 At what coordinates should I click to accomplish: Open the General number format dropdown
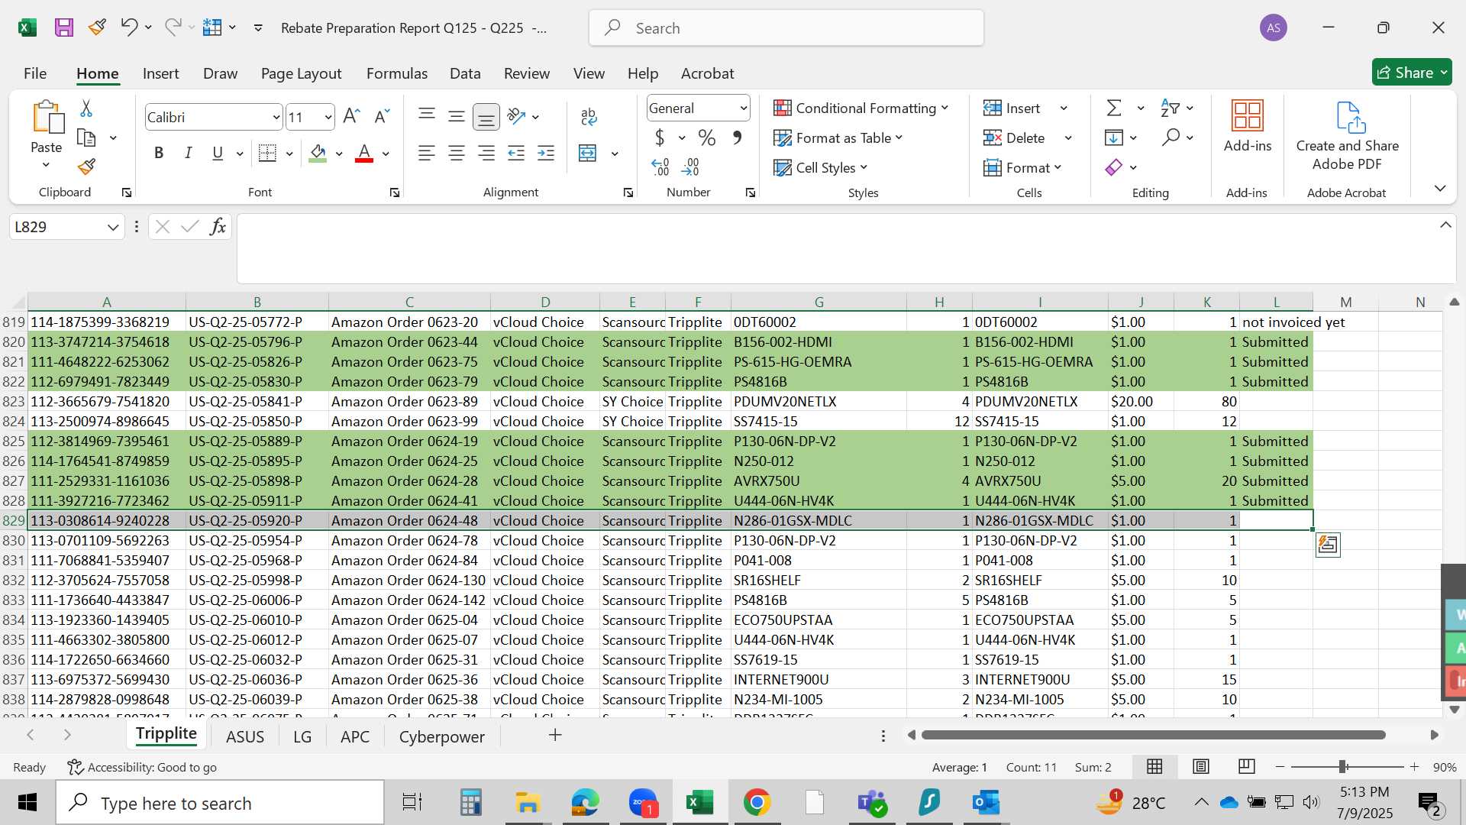[x=743, y=108]
